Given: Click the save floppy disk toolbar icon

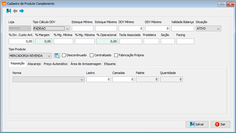Looking at the screenshot, I should pyautogui.click(x=9, y=11).
